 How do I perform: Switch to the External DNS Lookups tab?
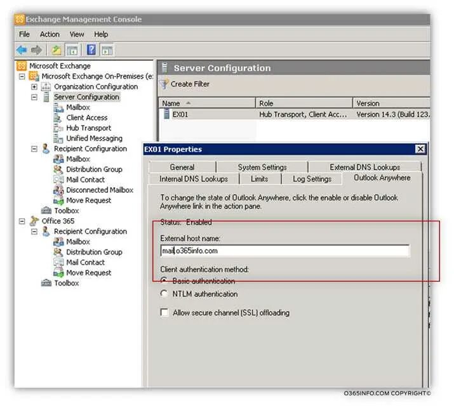pyautogui.click(x=365, y=167)
